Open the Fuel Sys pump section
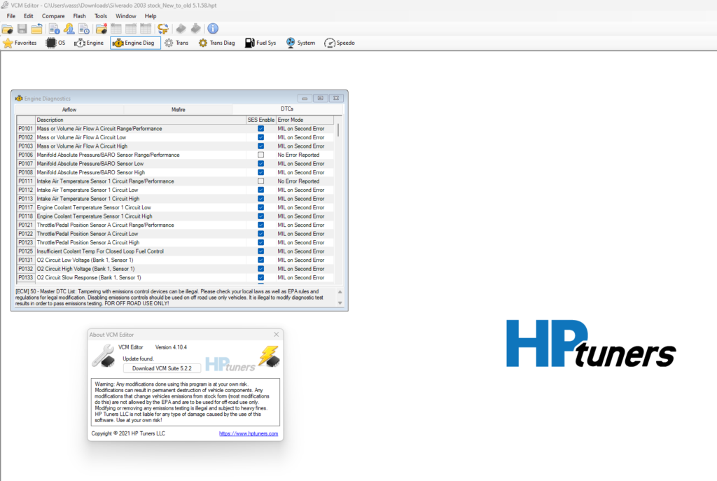 coord(260,43)
